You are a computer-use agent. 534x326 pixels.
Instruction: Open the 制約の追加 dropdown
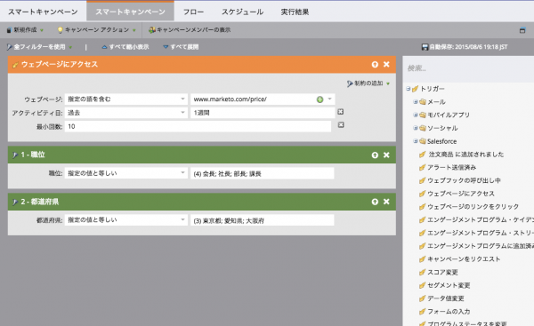[x=368, y=83]
